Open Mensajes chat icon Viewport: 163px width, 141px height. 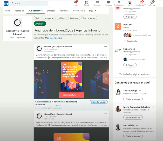[108, 3]
